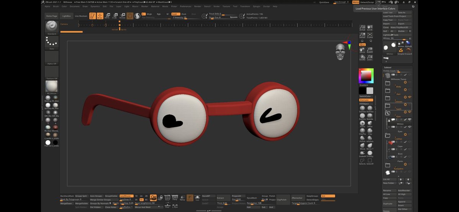The image size is (459, 212).
Task: Activate the Move transform tool
Action: pos(107,16)
